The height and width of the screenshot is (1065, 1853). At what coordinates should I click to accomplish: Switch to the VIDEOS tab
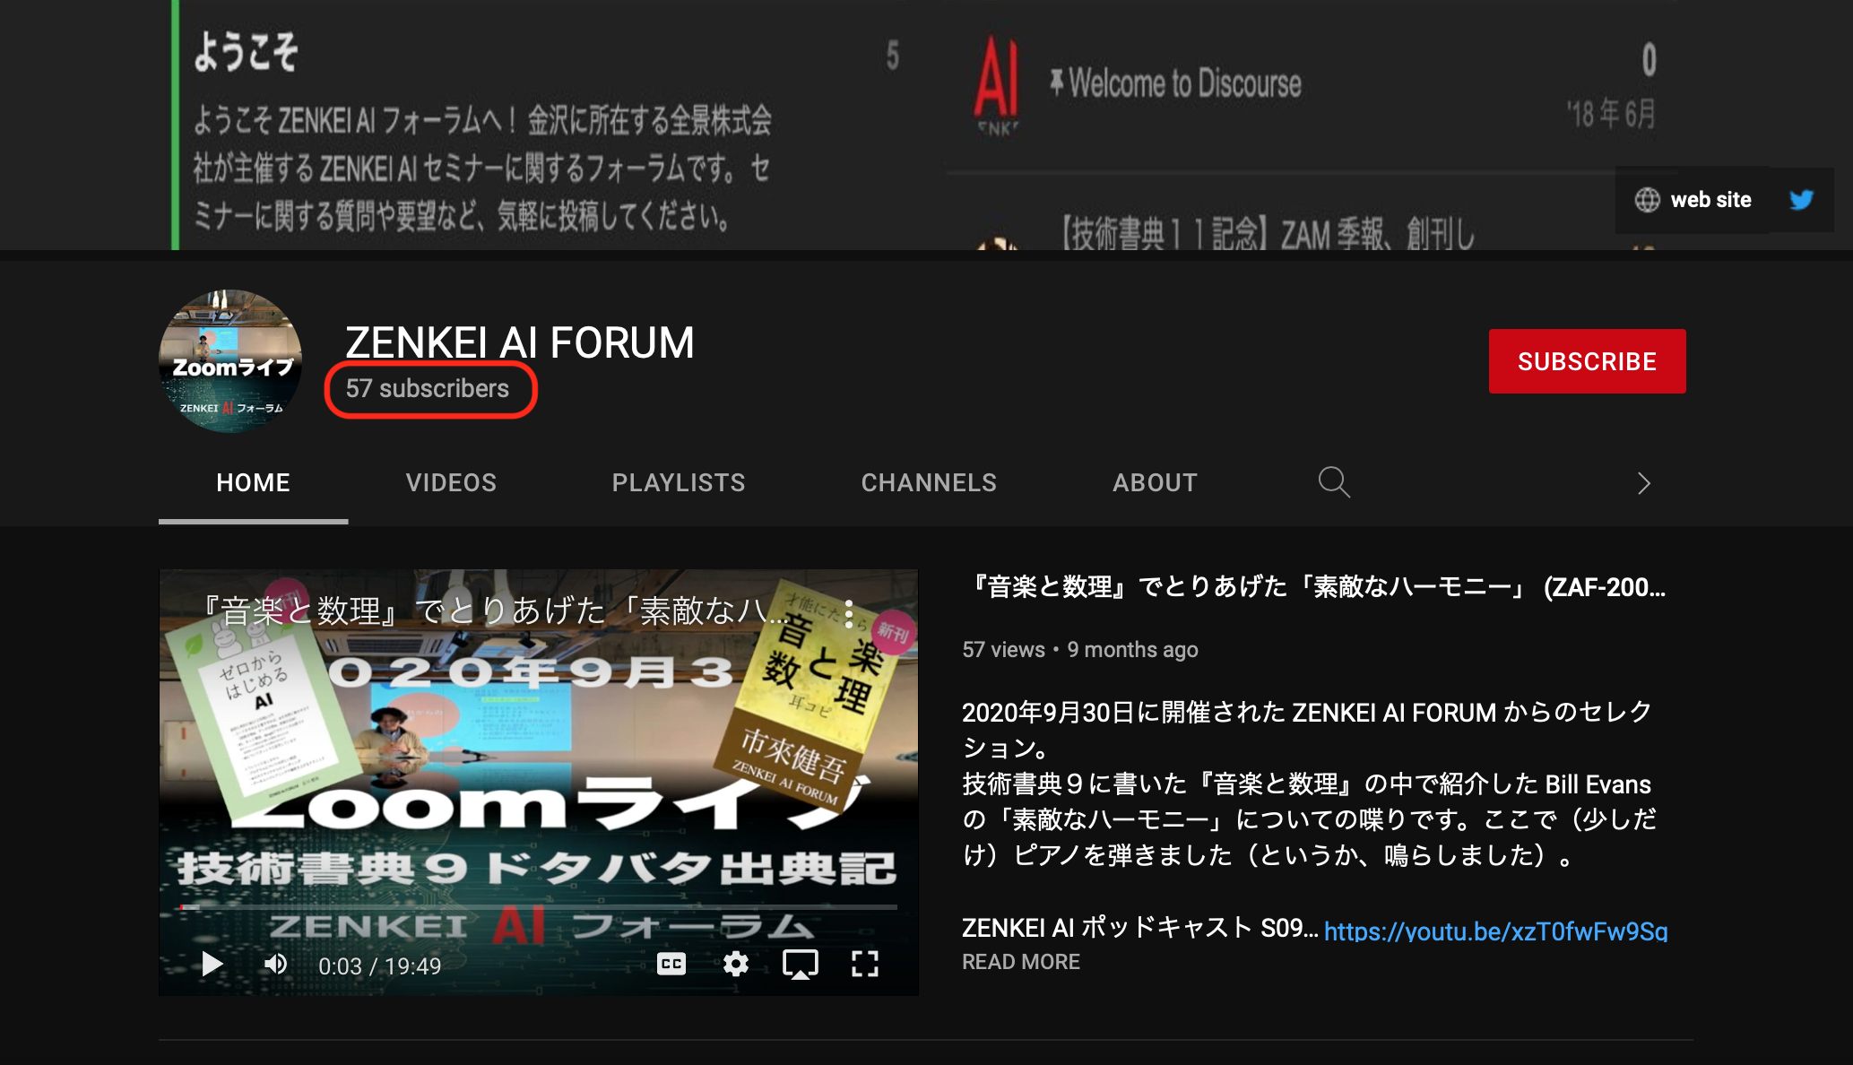pos(451,482)
